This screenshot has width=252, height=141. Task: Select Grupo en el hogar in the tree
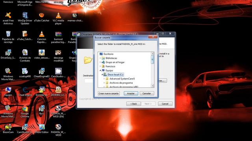click(115, 62)
